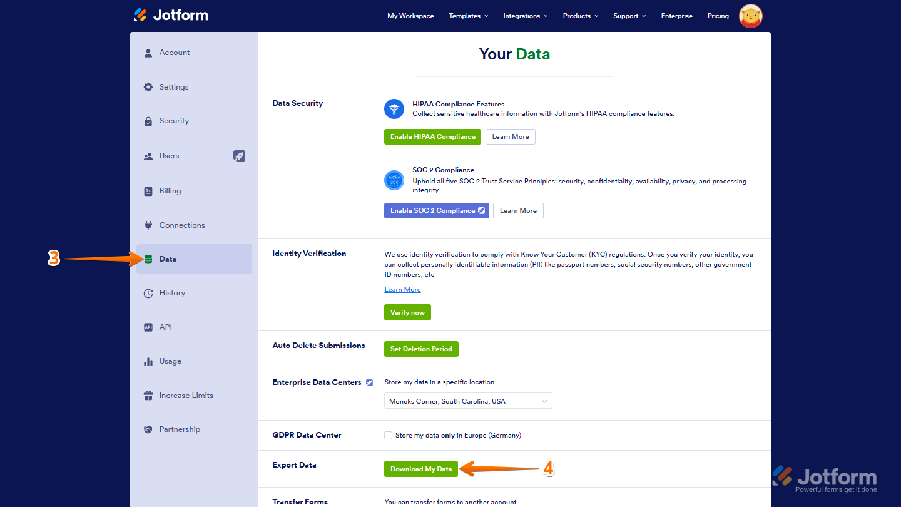Select the Account person icon in sidebar
The height and width of the screenshot is (507, 901).
(148, 53)
